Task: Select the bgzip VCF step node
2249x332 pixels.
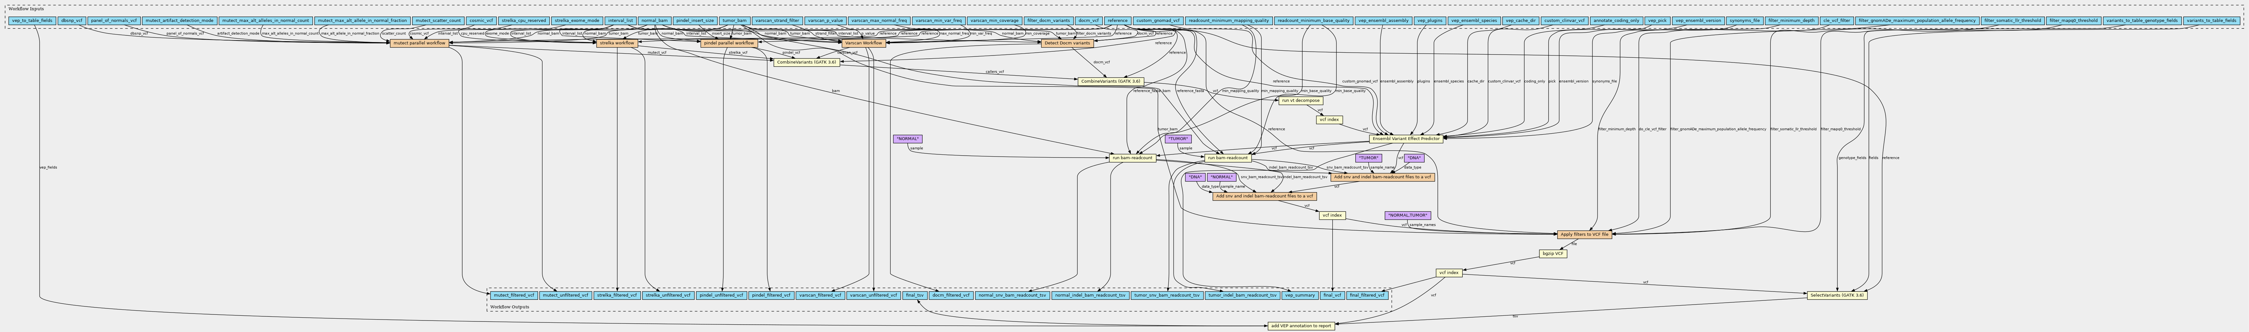Action: pos(1553,254)
